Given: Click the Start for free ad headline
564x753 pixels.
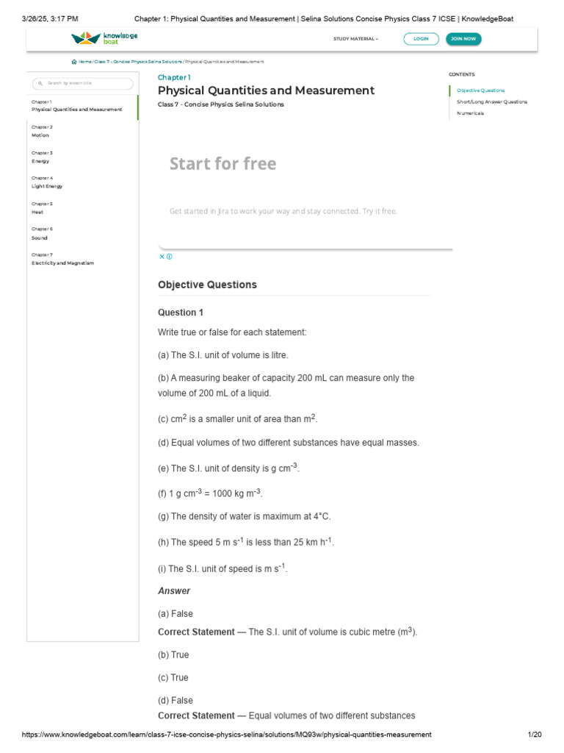Looking at the screenshot, I should (x=223, y=163).
